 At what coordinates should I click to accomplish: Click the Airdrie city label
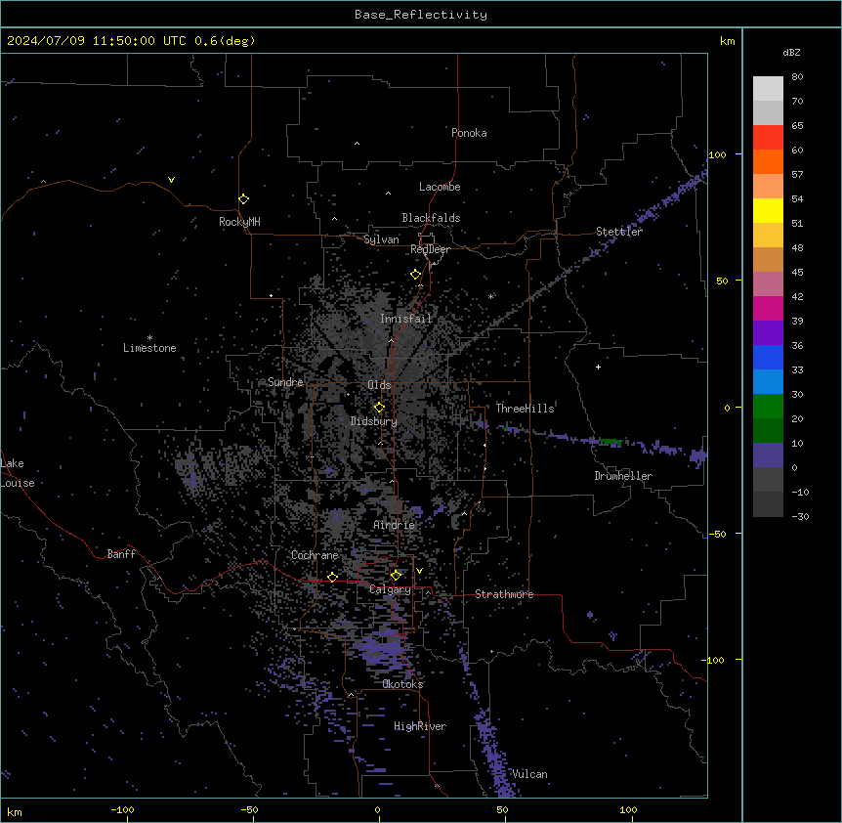(x=395, y=525)
